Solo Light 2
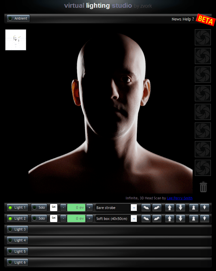This screenshot has height=271, width=216. pos(39,219)
